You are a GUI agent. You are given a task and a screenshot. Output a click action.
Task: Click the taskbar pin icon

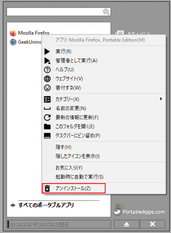click(x=47, y=136)
